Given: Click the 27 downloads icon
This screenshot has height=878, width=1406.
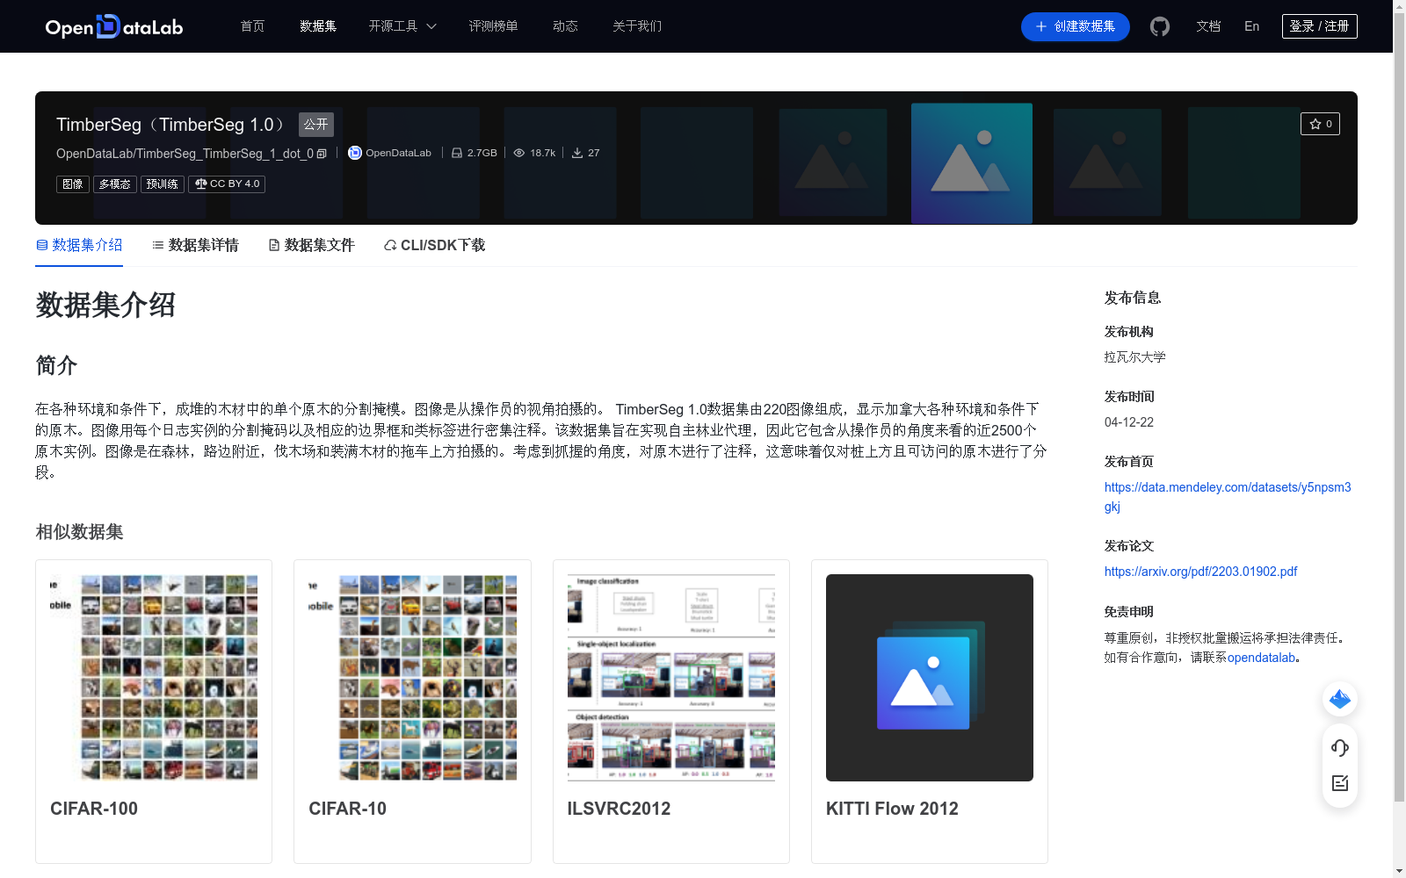Looking at the screenshot, I should 577,153.
